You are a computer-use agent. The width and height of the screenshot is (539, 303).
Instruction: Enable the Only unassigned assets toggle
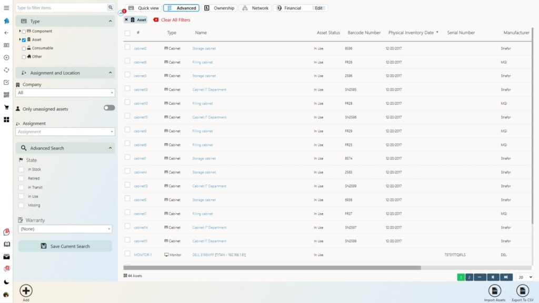click(x=109, y=108)
